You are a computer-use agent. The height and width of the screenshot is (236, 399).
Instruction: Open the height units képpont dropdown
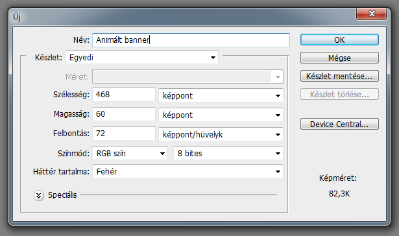pos(221,115)
